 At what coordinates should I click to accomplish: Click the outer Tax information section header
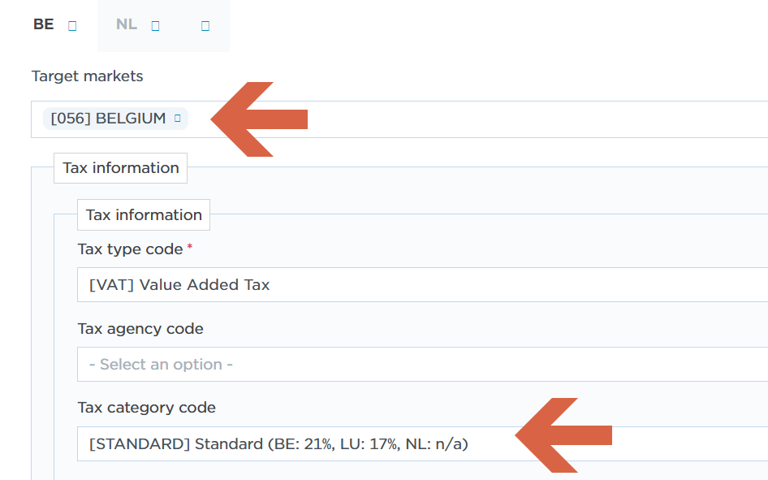[121, 168]
